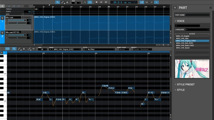Click the record button
This screenshot has width=214, height=120.
(x=106, y=2)
